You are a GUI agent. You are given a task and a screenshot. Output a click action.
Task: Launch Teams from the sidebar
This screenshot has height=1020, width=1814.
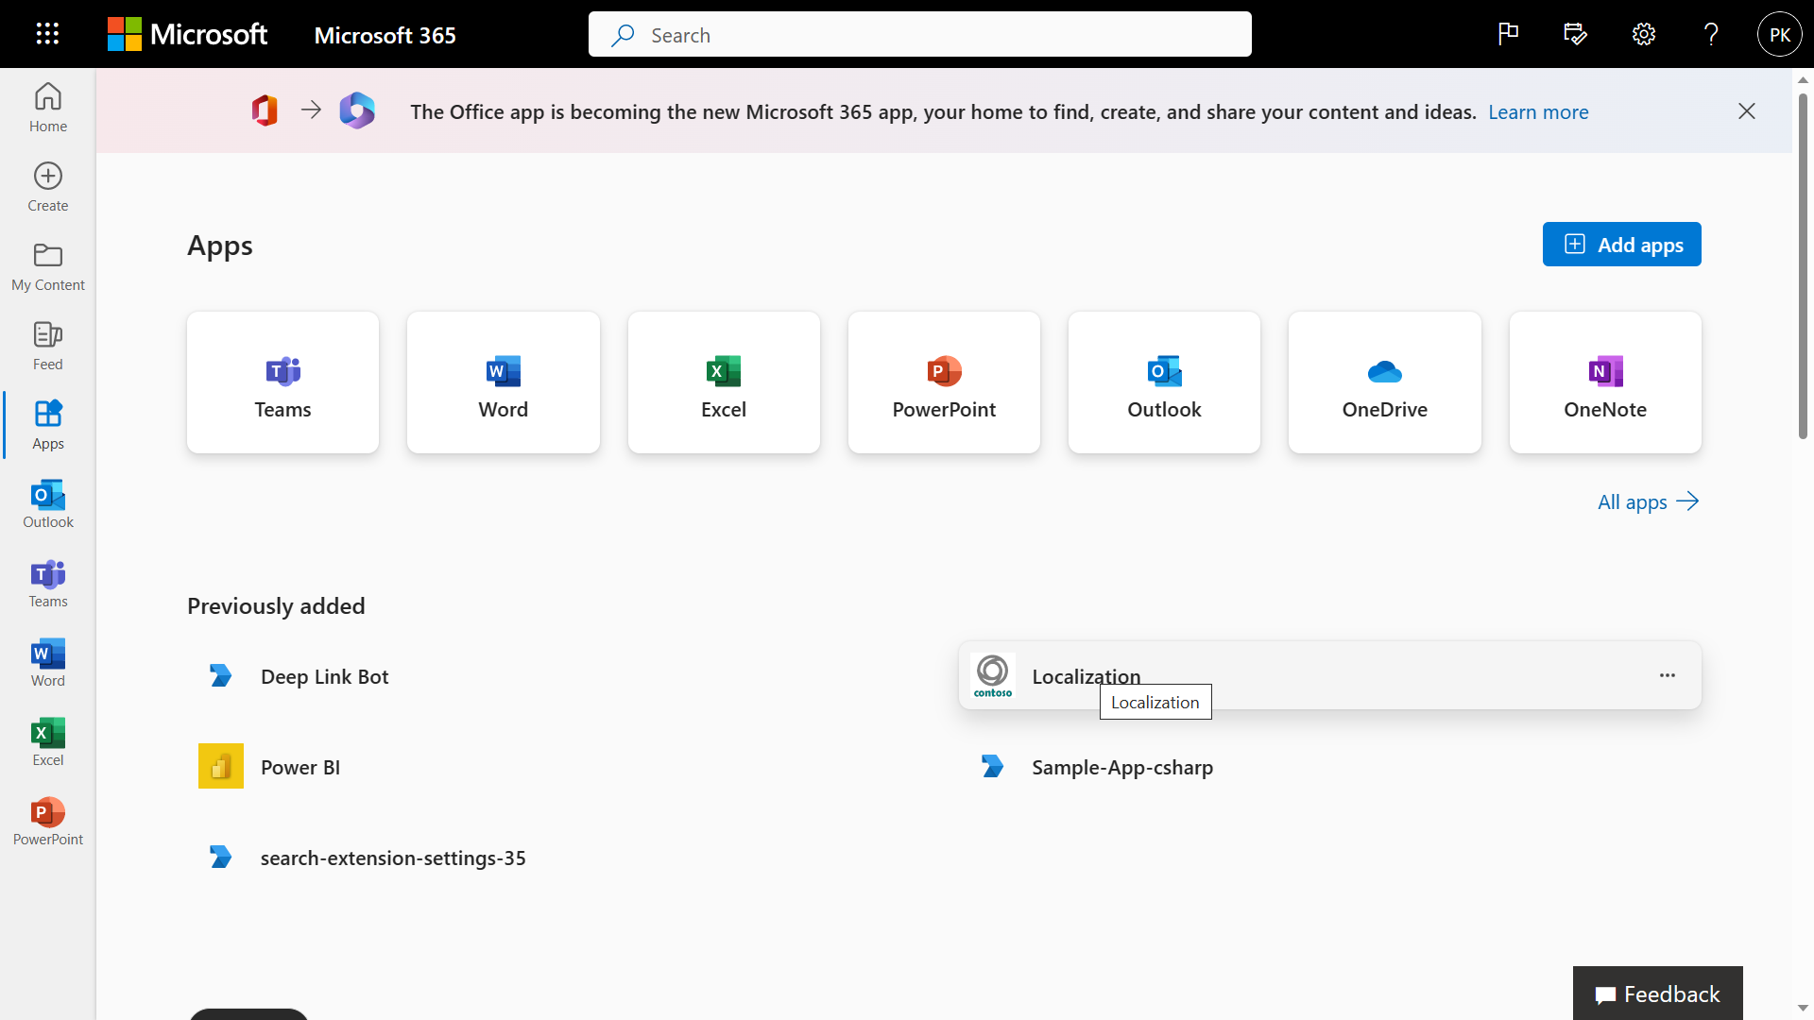pyautogui.click(x=48, y=584)
